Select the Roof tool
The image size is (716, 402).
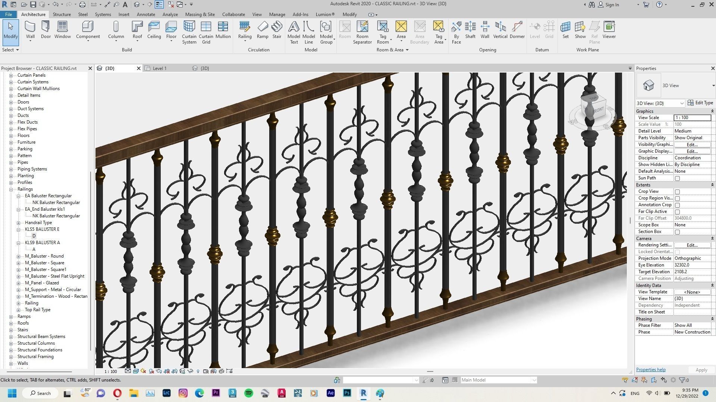coord(137,31)
